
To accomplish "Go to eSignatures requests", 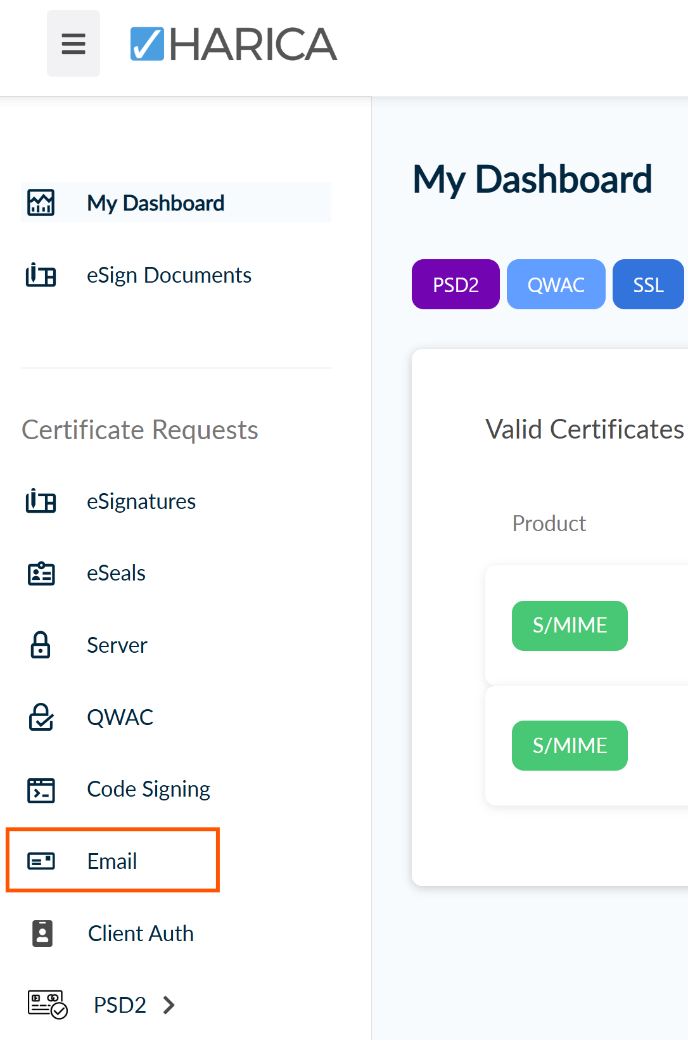I will (141, 501).
